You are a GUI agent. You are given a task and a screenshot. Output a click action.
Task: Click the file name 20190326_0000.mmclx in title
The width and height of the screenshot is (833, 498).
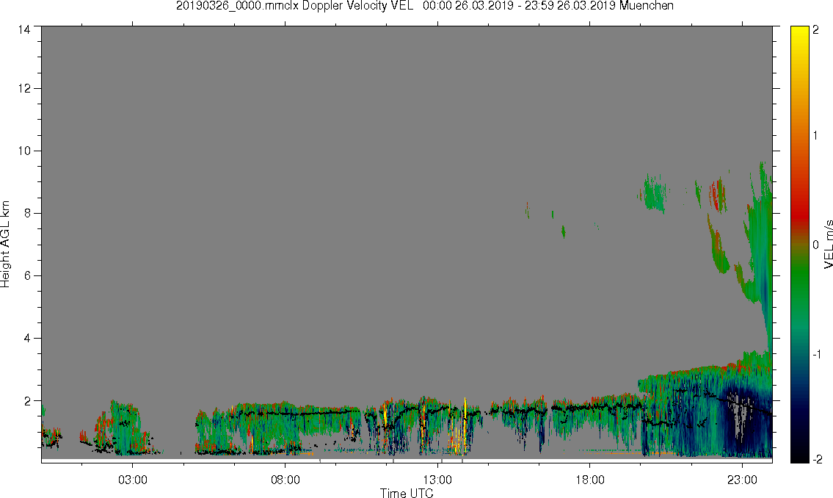point(238,6)
